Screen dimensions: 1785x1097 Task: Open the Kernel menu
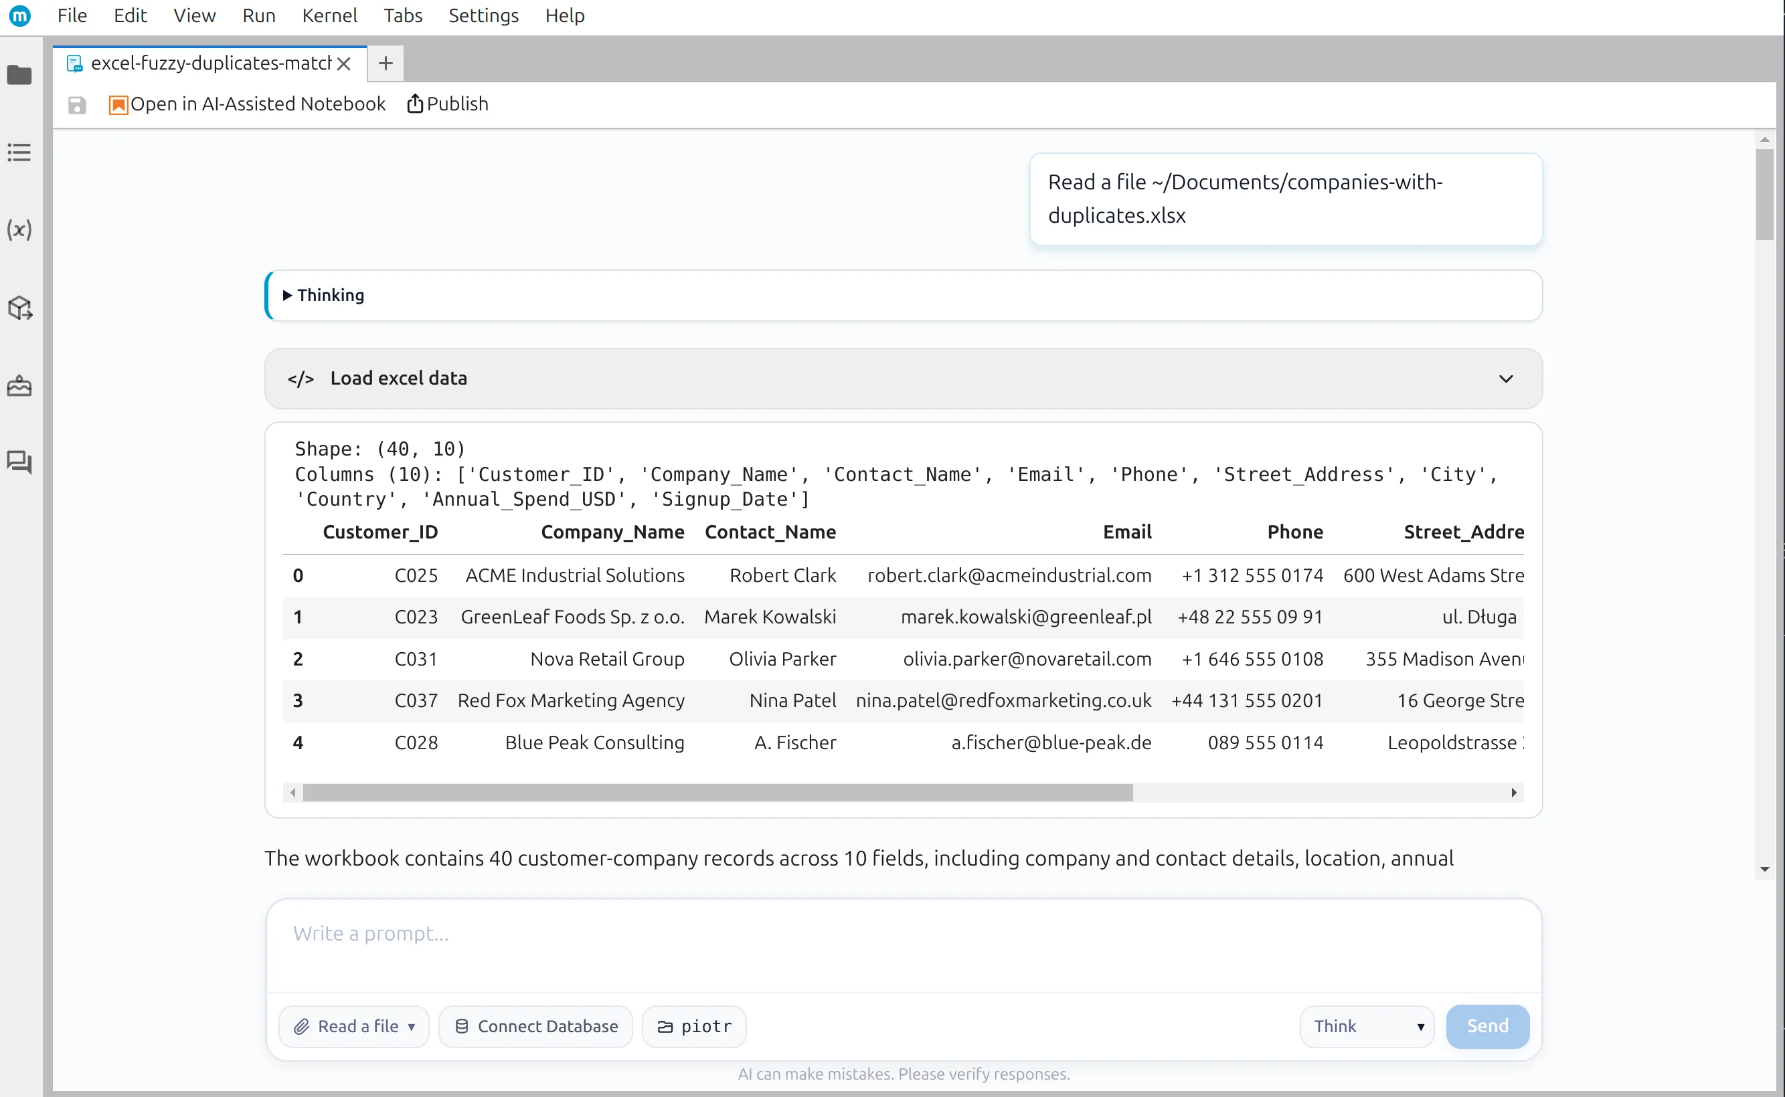[329, 15]
